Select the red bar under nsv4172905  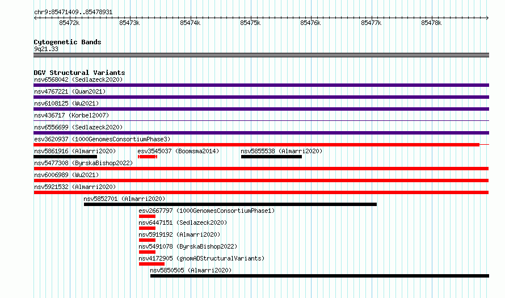pyautogui.click(x=152, y=264)
